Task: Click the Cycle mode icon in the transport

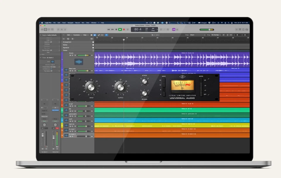Action: [127, 30]
